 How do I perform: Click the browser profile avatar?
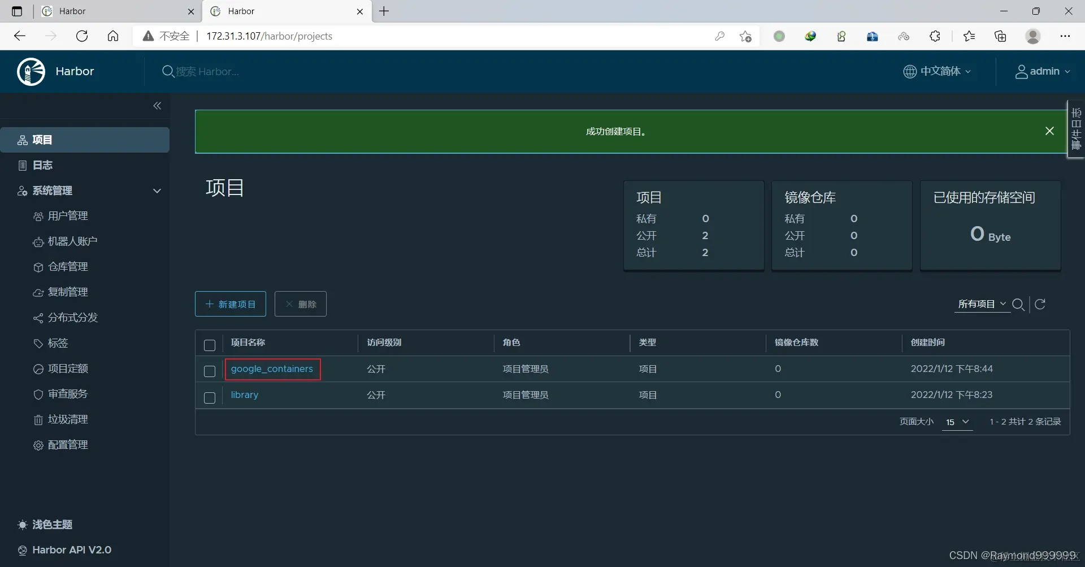(1033, 36)
